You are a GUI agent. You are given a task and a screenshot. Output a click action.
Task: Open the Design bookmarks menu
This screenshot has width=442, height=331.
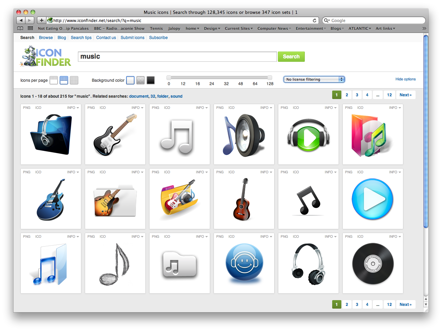coord(212,28)
